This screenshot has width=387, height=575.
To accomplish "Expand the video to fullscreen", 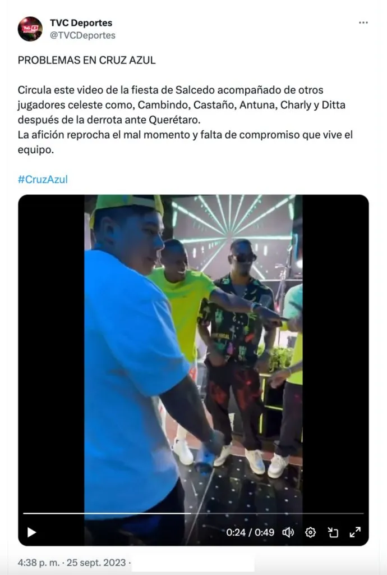I will pos(355,532).
